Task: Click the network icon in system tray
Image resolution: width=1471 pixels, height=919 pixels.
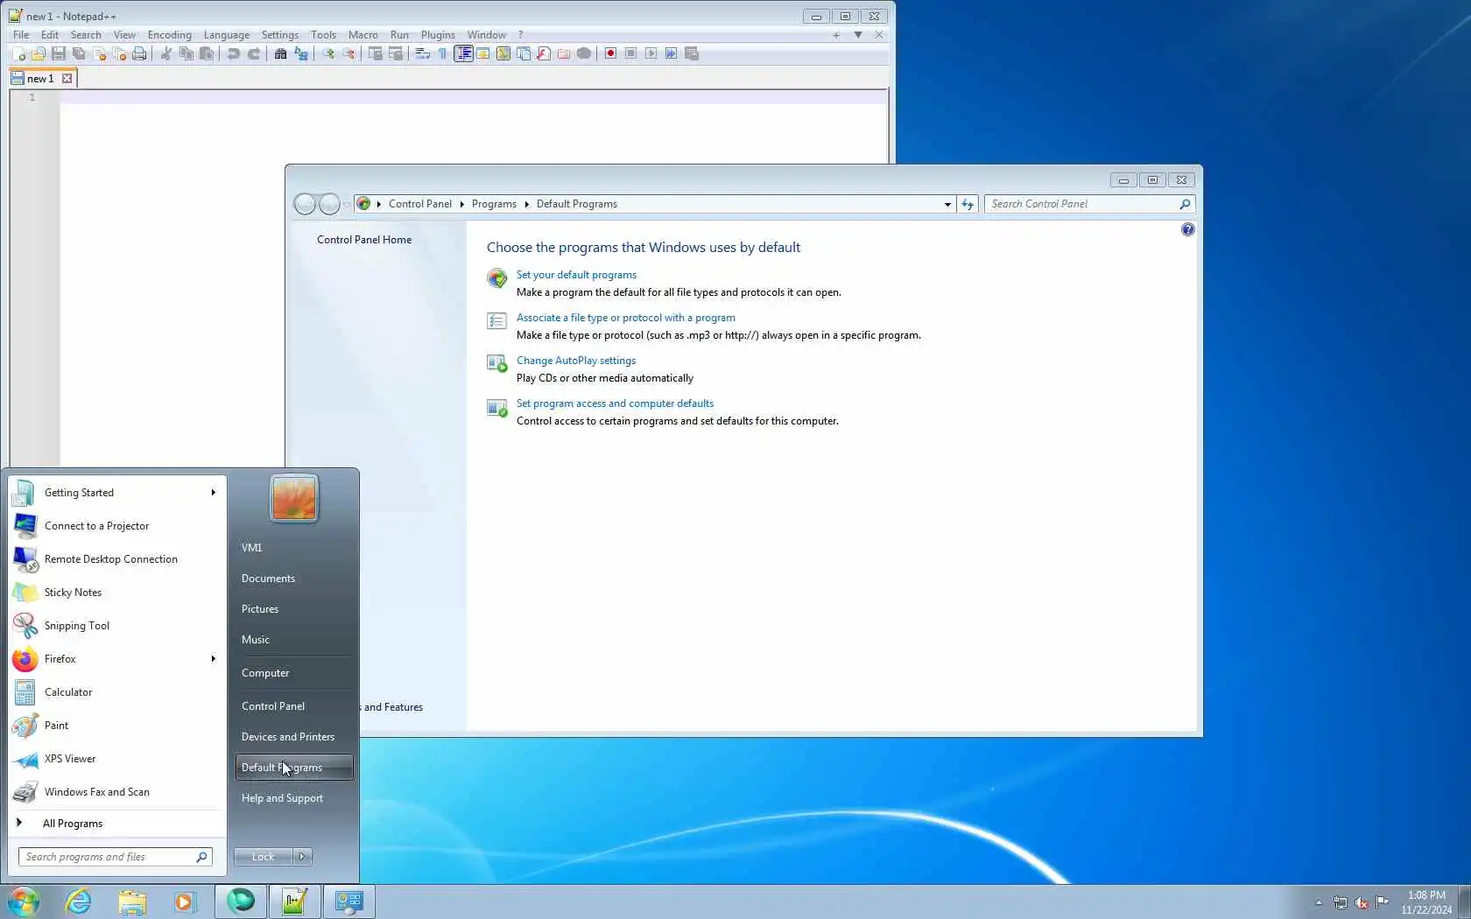Action: click(x=1341, y=902)
